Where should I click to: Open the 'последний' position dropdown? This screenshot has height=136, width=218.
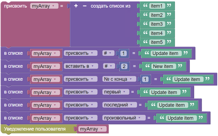pyautogui.click(x=120, y=105)
